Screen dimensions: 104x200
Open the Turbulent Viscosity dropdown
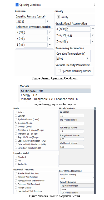pyautogui.click(x=77, y=178)
